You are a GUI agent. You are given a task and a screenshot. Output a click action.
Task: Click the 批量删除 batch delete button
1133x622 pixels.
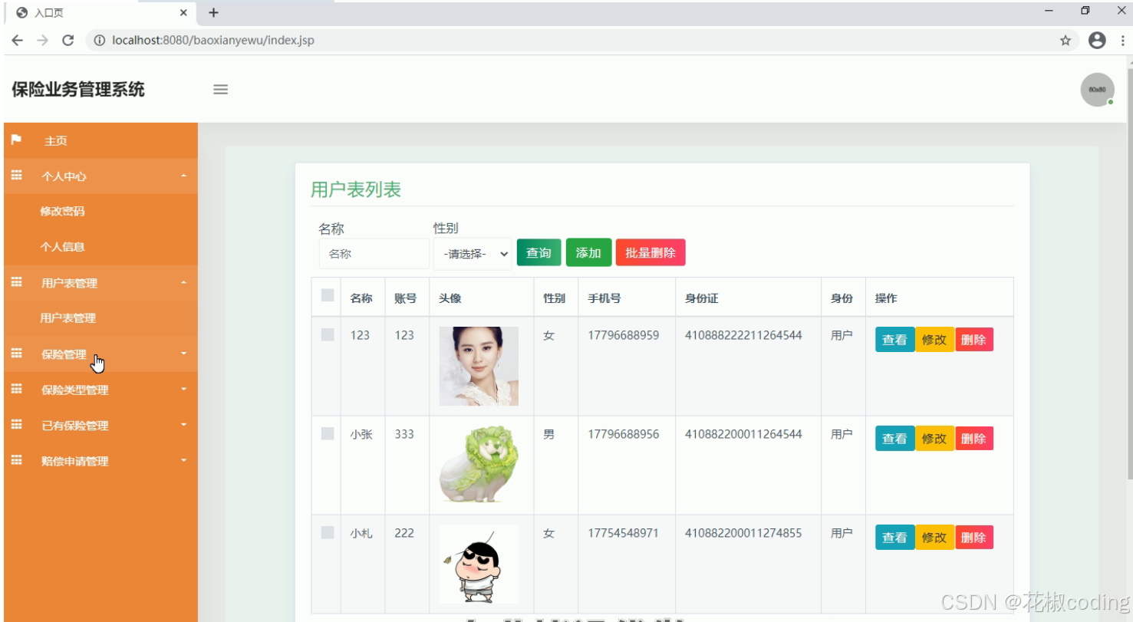[650, 252]
